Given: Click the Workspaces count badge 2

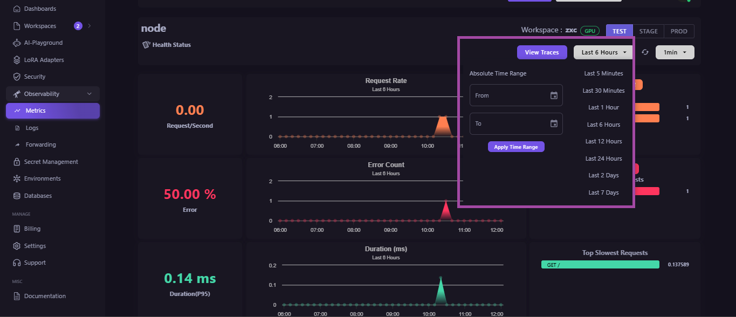Looking at the screenshot, I should coord(78,26).
